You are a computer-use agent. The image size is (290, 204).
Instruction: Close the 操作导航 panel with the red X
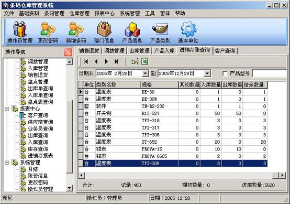(68, 52)
